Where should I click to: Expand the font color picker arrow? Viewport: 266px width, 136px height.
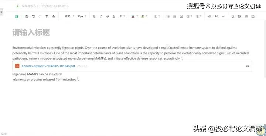[137, 17]
